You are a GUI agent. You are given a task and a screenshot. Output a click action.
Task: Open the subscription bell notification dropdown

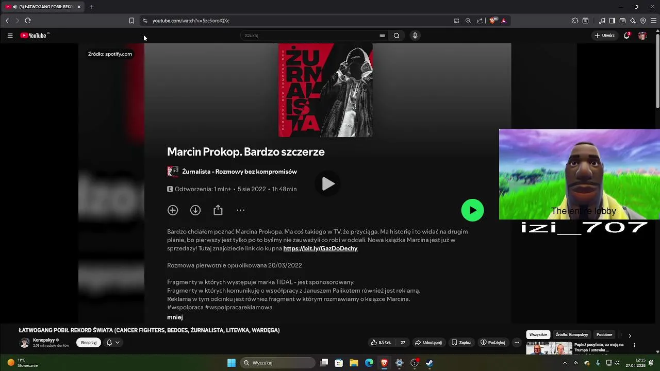[x=113, y=343]
